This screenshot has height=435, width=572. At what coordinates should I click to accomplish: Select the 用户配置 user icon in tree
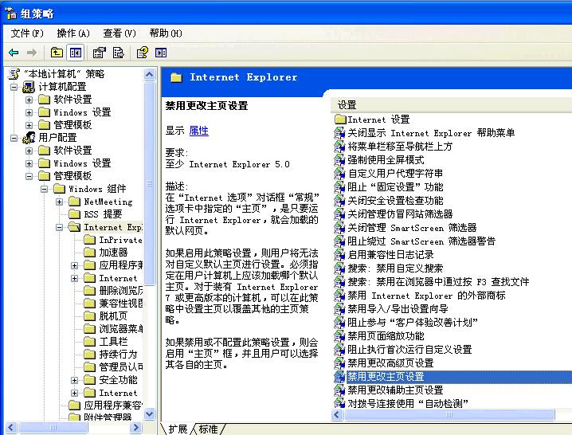(x=29, y=138)
